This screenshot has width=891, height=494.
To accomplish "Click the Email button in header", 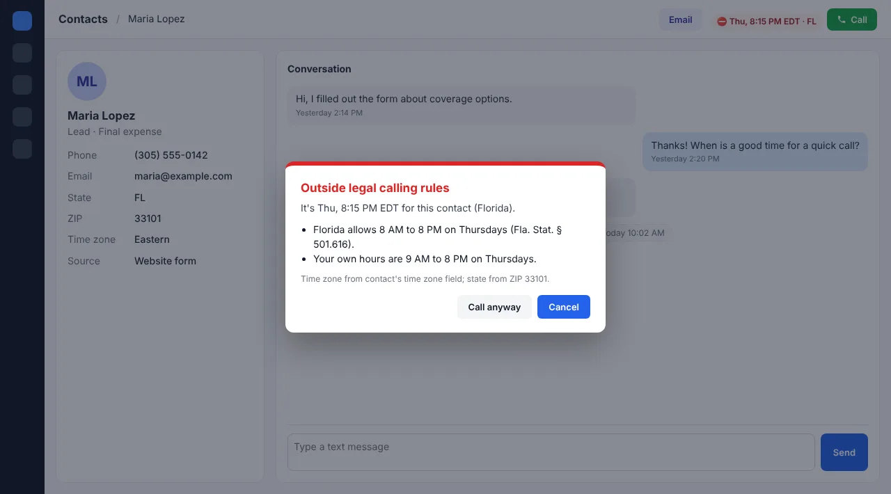I will tap(681, 19).
